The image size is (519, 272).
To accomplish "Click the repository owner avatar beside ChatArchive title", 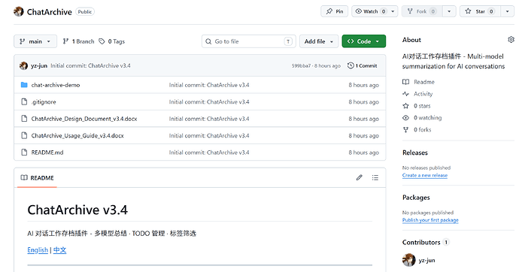I will [x=19, y=11].
